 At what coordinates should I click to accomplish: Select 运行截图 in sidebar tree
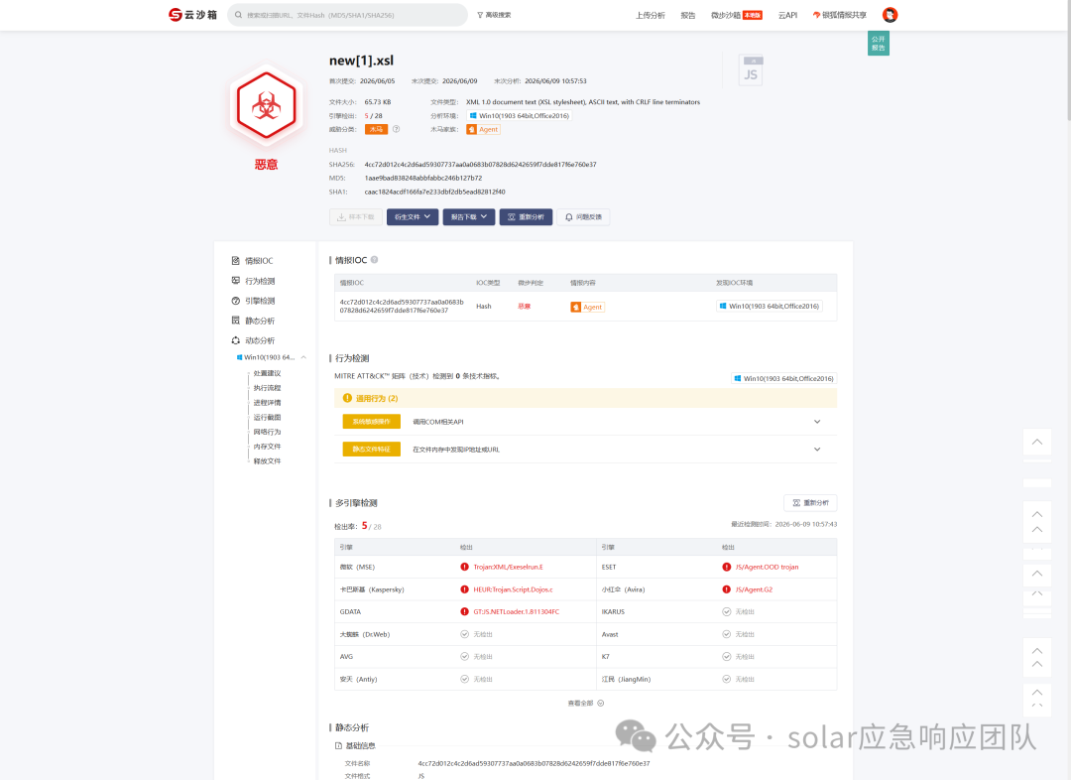pyautogui.click(x=267, y=417)
